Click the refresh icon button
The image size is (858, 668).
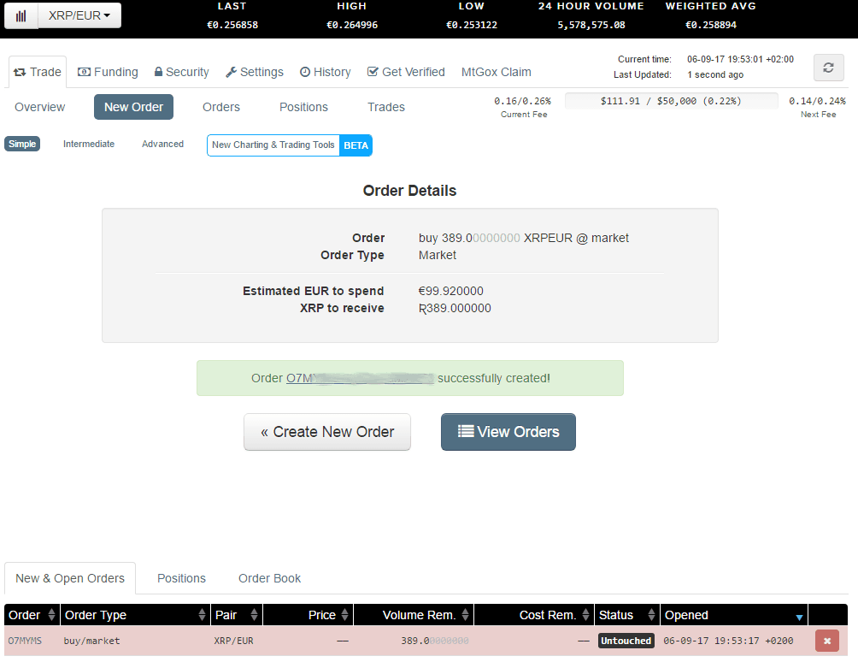click(x=827, y=68)
